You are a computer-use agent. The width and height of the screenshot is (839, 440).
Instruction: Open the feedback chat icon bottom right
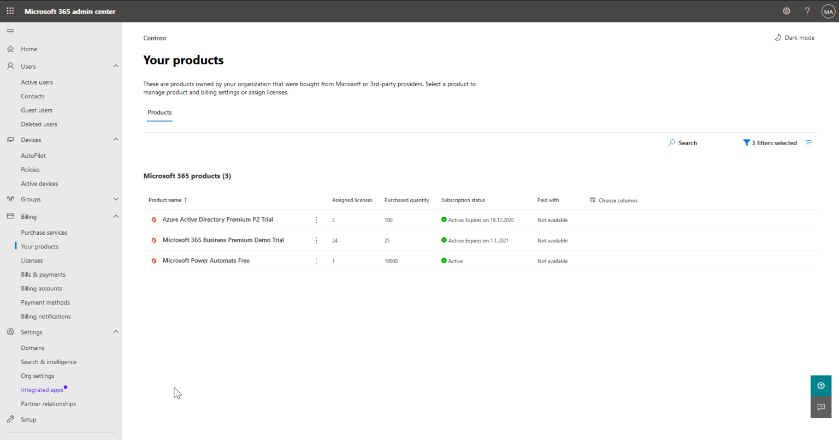click(x=821, y=407)
